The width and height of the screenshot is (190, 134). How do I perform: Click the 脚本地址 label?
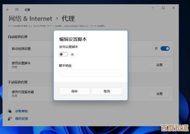coord(65,66)
